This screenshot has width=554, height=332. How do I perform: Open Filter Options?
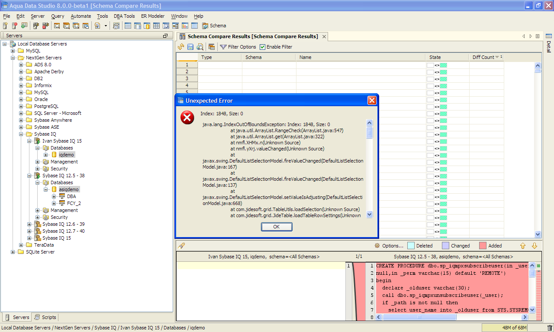[x=238, y=47]
